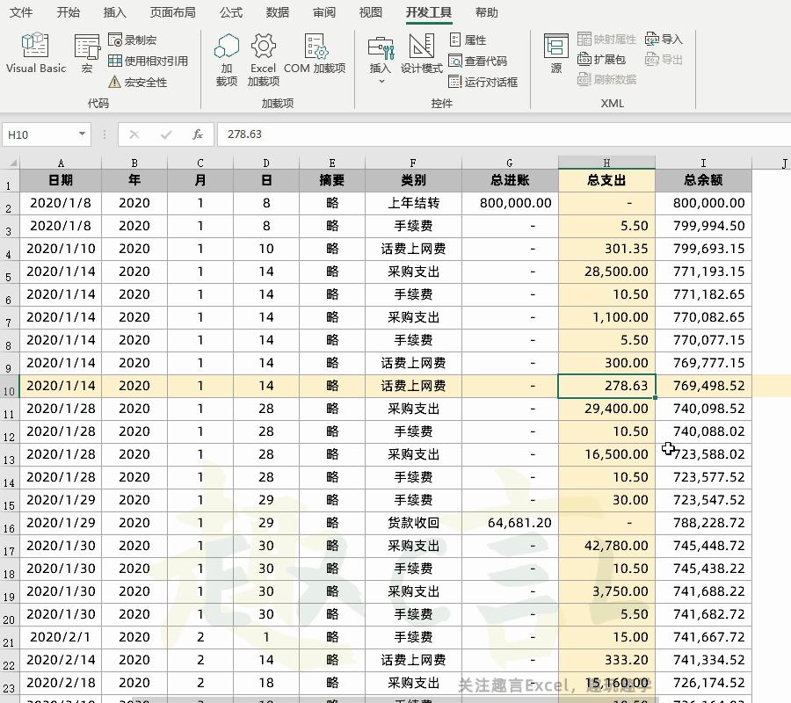The image size is (791, 703).
Task: Open 宏安全性 macro security settings
Action: (x=143, y=82)
